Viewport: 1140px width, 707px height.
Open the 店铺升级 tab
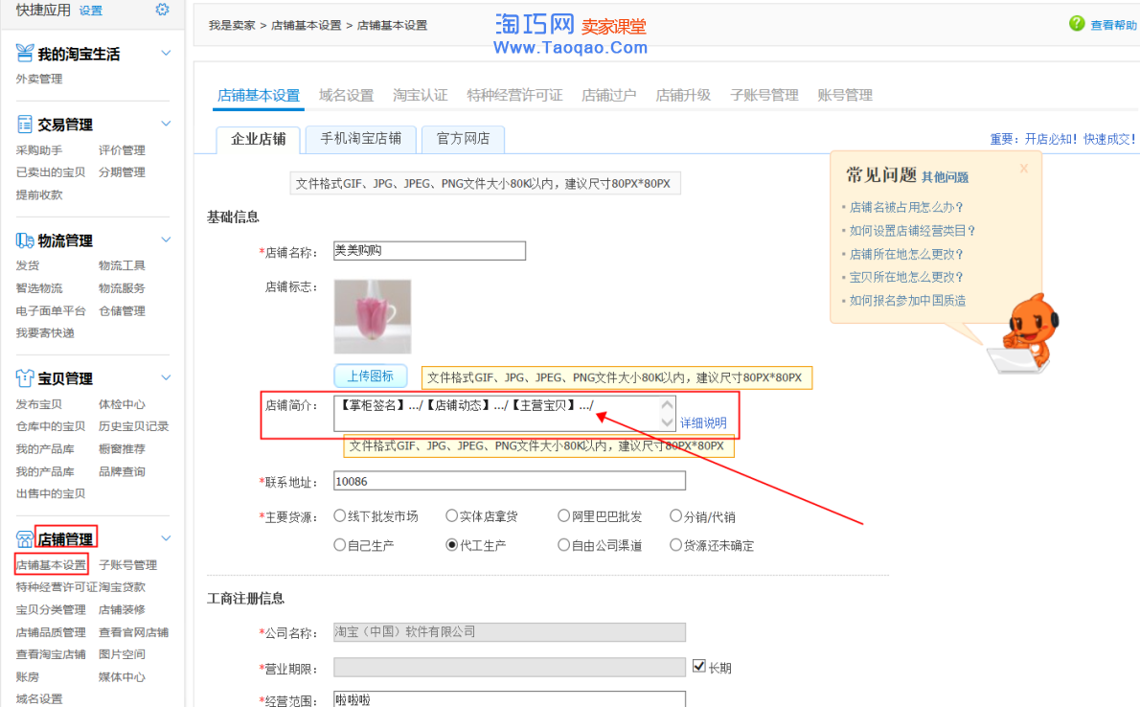coord(683,95)
